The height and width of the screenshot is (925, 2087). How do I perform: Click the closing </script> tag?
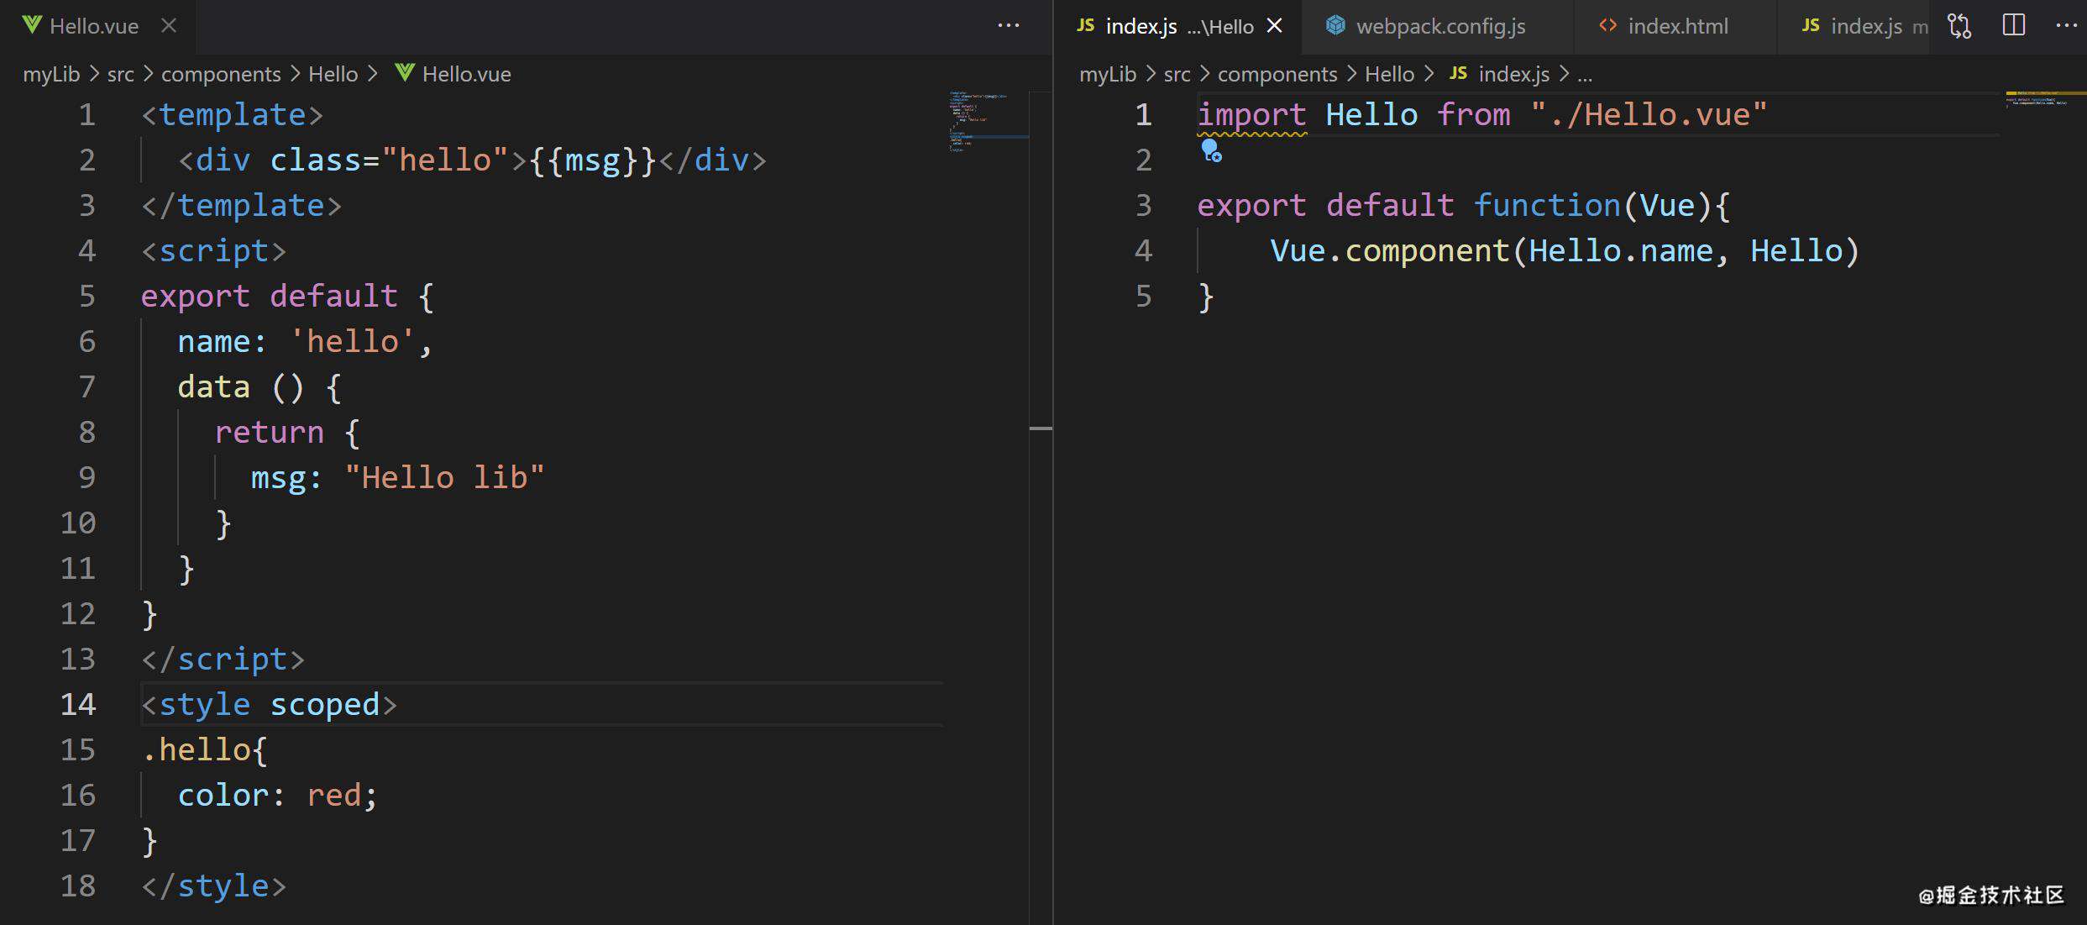(x=223, y=659)
